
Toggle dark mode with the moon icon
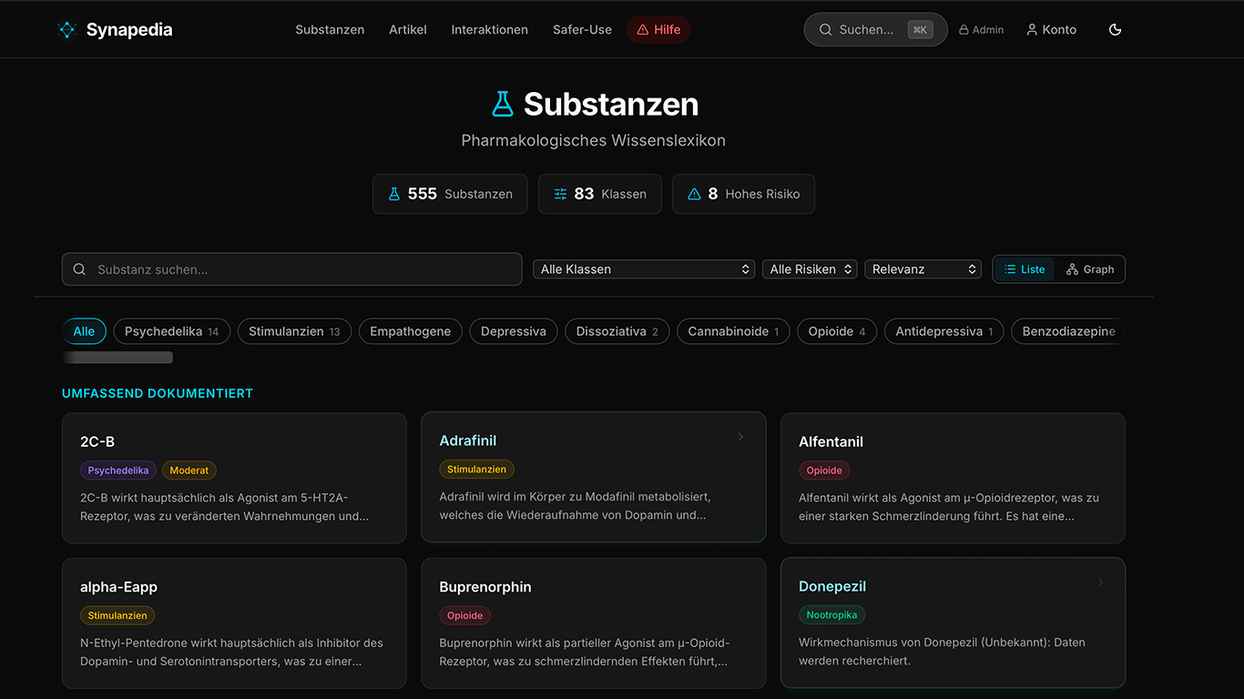1115,29
